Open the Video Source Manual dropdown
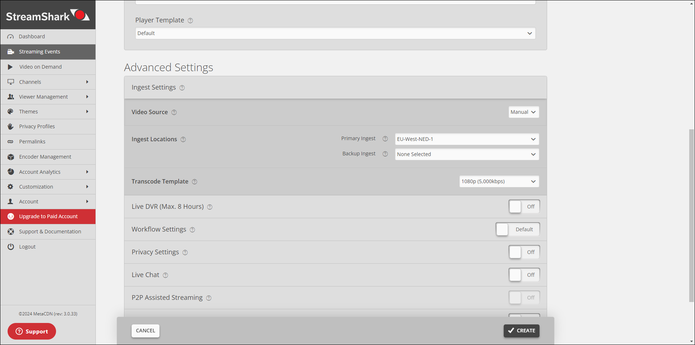 click(523, 112)
